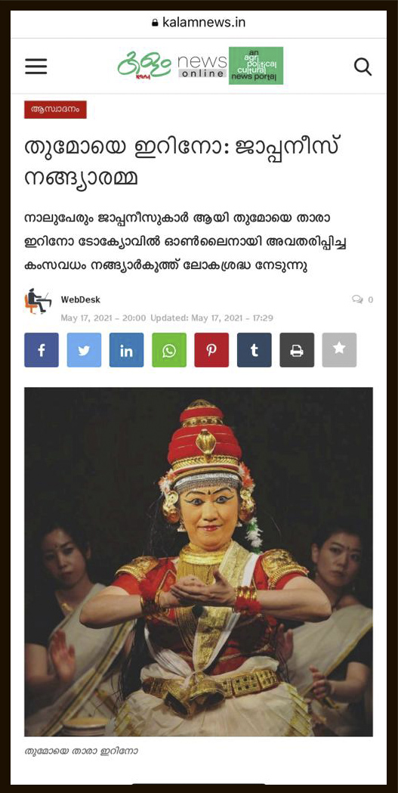398x793 pixels.
Task: Bookmark the article with the star icon
Action: point(339,350)
